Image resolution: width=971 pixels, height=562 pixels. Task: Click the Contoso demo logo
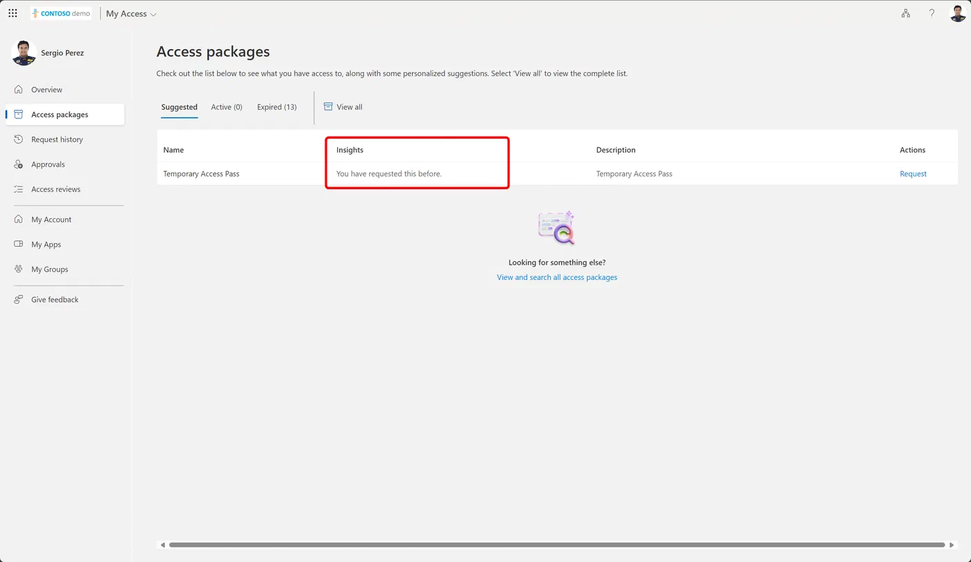point(61,13)
